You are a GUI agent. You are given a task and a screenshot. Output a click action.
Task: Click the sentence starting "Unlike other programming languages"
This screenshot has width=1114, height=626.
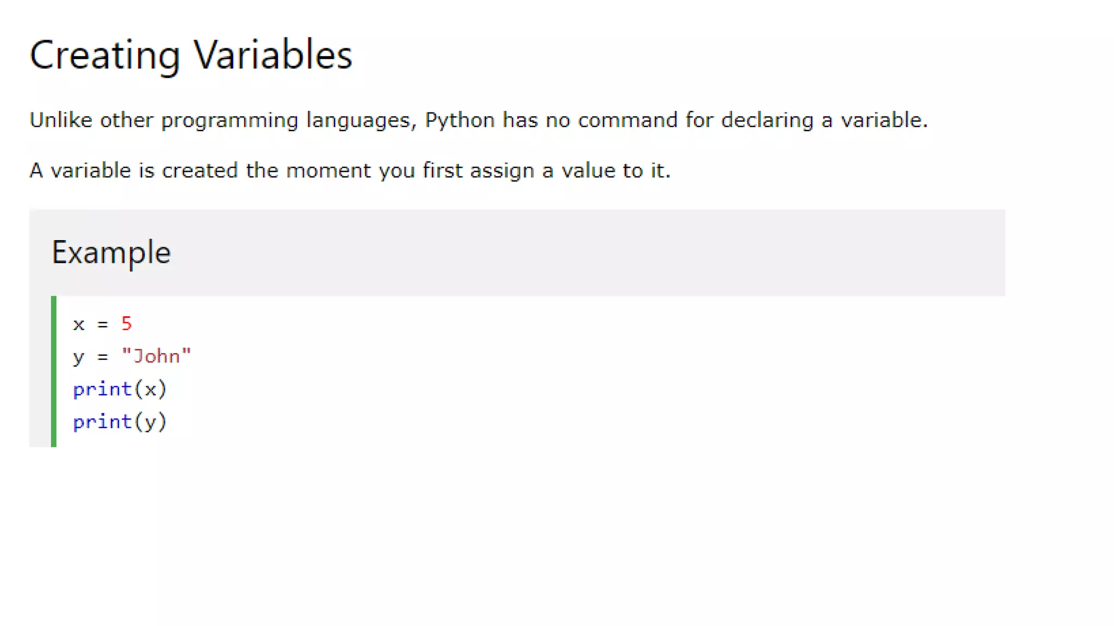[x=478, y=120]
